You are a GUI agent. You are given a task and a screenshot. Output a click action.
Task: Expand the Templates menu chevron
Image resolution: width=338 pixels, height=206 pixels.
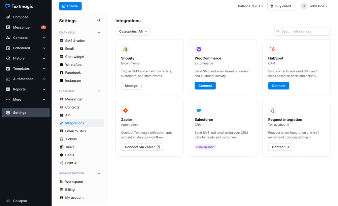44,69
